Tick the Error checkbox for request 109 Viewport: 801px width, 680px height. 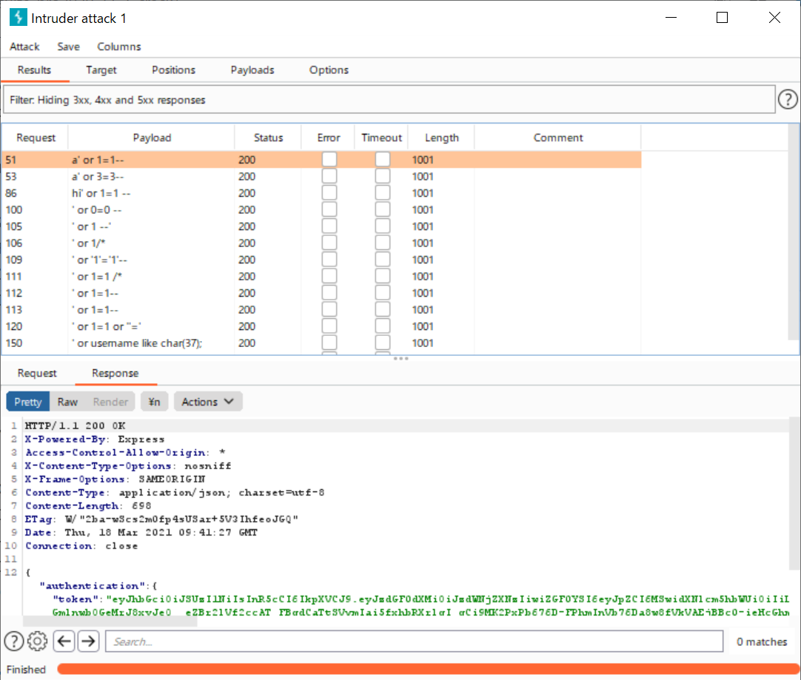tap(329, 260)
